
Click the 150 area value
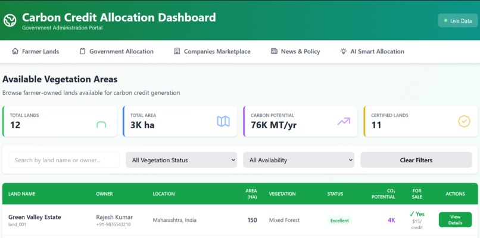(x=252, y=220)
